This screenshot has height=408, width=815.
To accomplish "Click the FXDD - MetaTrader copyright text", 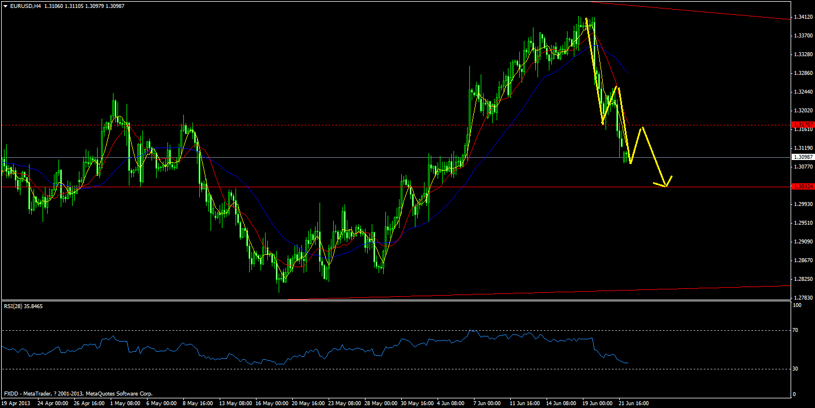I will point(78,393).
